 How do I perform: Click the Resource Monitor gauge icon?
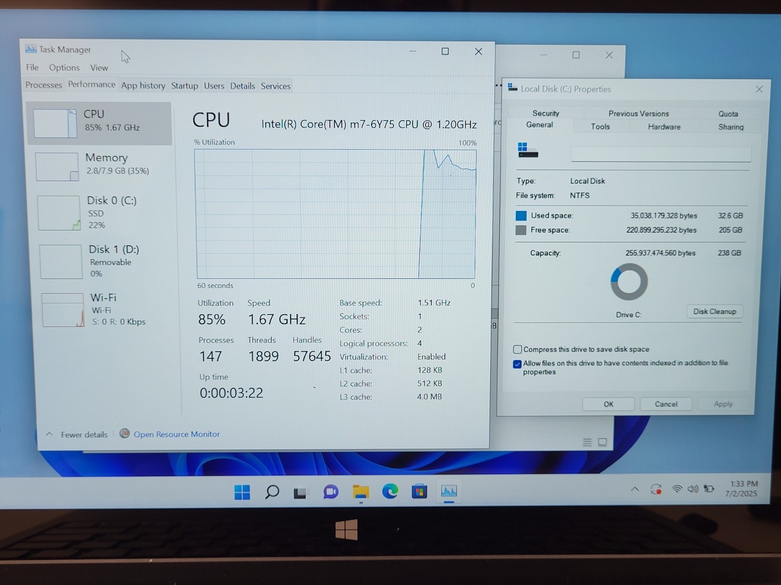124,433
